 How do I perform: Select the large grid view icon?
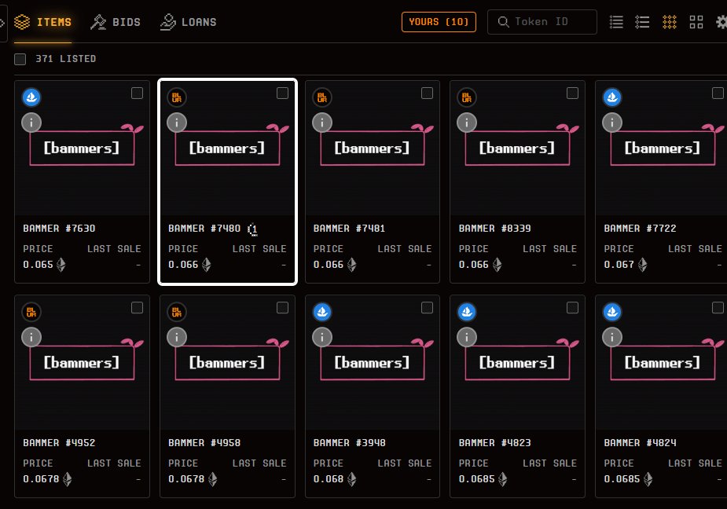tap(696, 22)
